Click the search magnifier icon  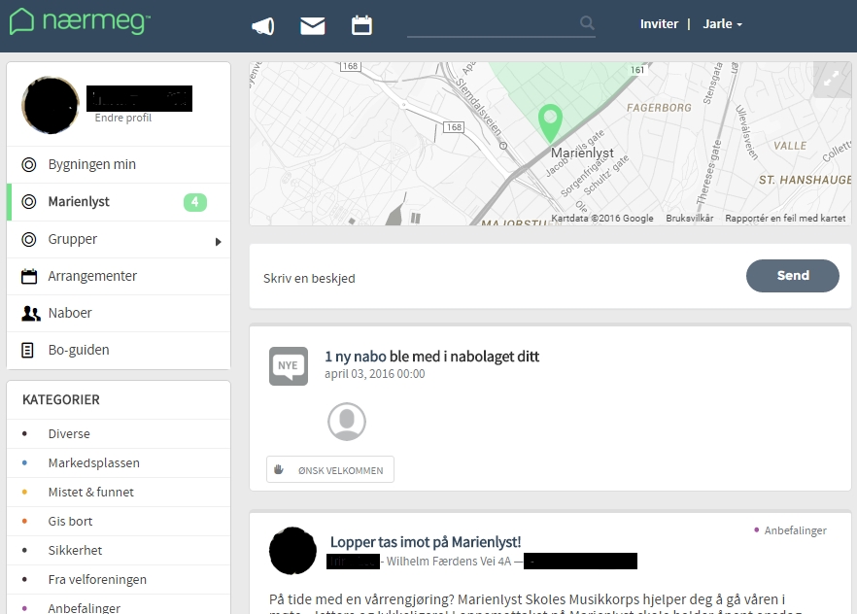(587, 23)
